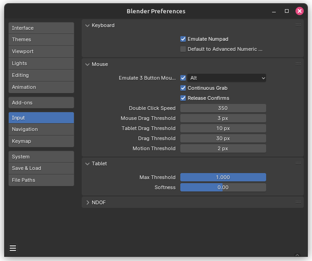Image resolution: width=312 pixels, height=261 pixels.
Task: Toggle the Emulate Numpad checkbox
Action: coord(183,39)
